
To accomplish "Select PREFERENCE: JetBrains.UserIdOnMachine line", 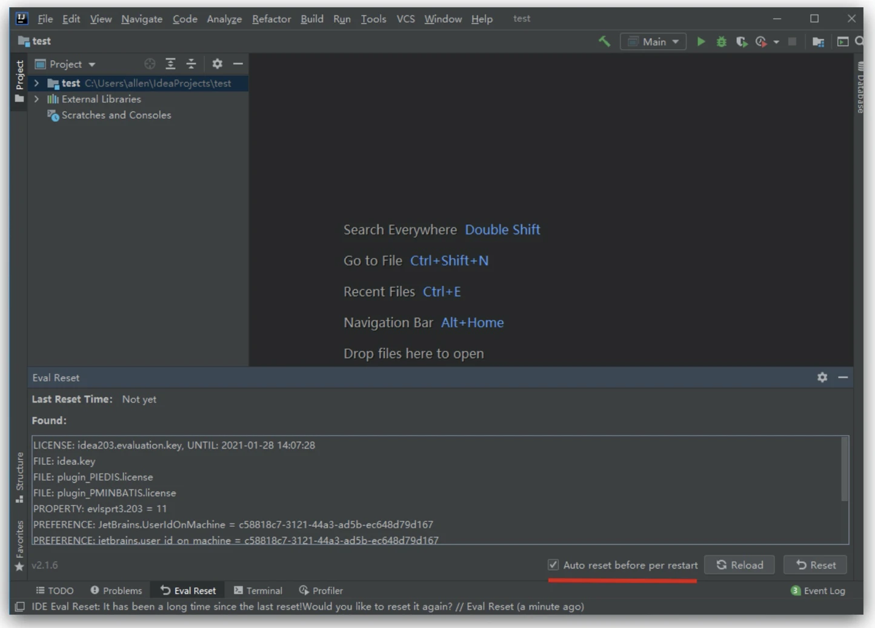I will 233,524.
